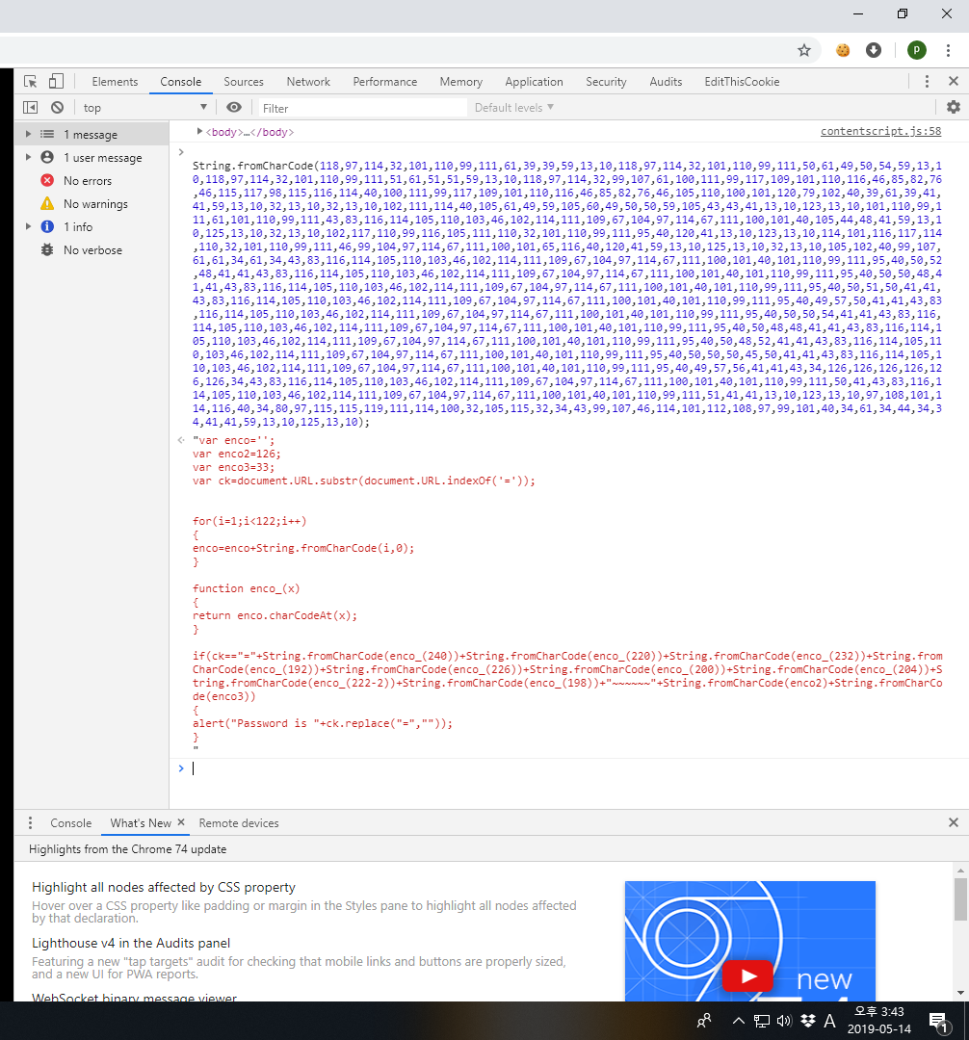Activate the inspect element picker icon
This screenshot has height=1040, width=969.
click(x=31, y=82)
